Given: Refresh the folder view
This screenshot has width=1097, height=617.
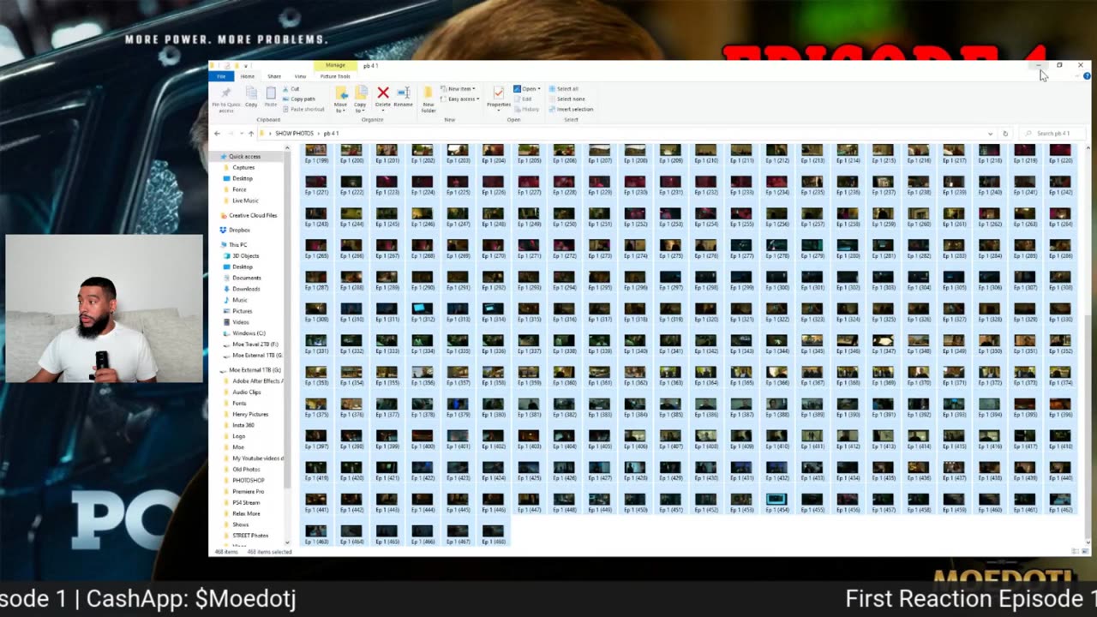Looking at the screenshot, I should [x=1005, y=134].
